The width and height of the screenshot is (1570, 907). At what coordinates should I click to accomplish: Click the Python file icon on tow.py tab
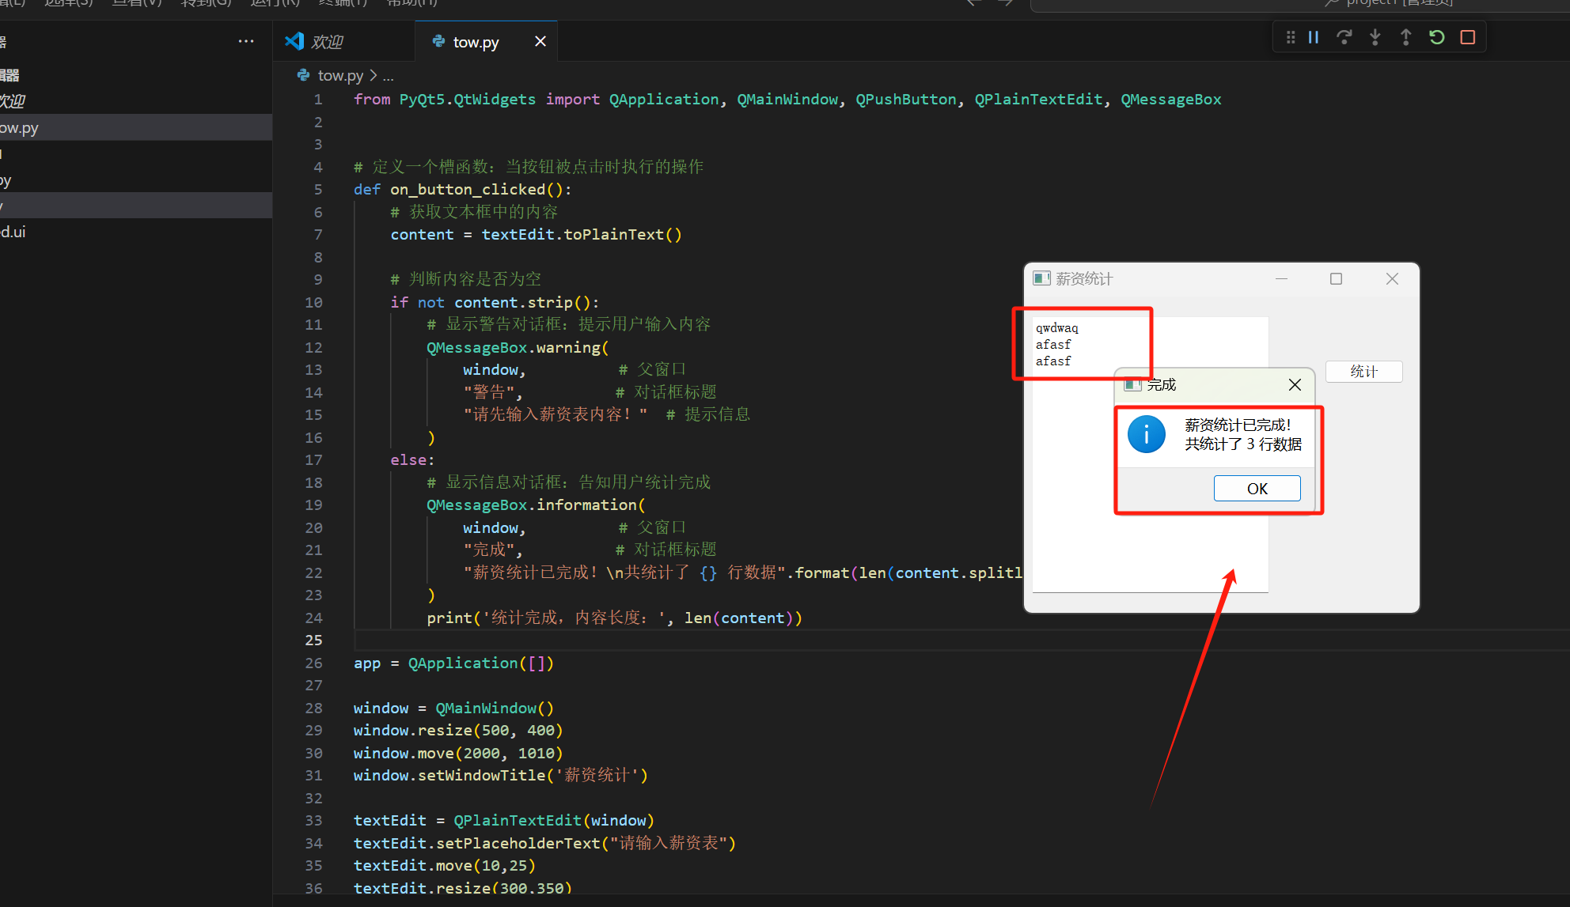coord(438,41)
